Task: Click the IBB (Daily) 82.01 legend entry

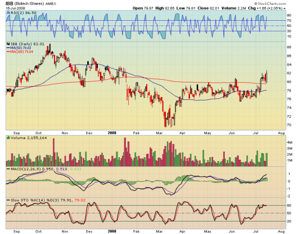Action: [x=27, y=44]
